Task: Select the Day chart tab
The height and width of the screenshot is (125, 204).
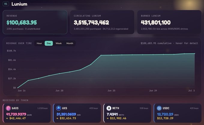Action: pyautogui.click(x=49, y=43)
